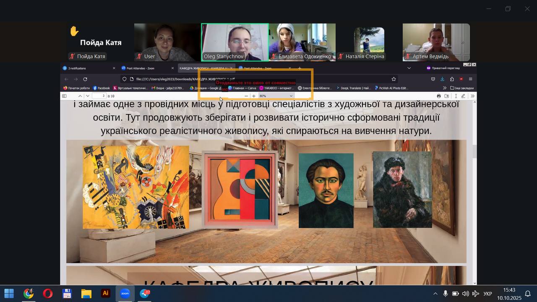Open the browser extensions menu
Screen dimensions: 537x302
452,79
